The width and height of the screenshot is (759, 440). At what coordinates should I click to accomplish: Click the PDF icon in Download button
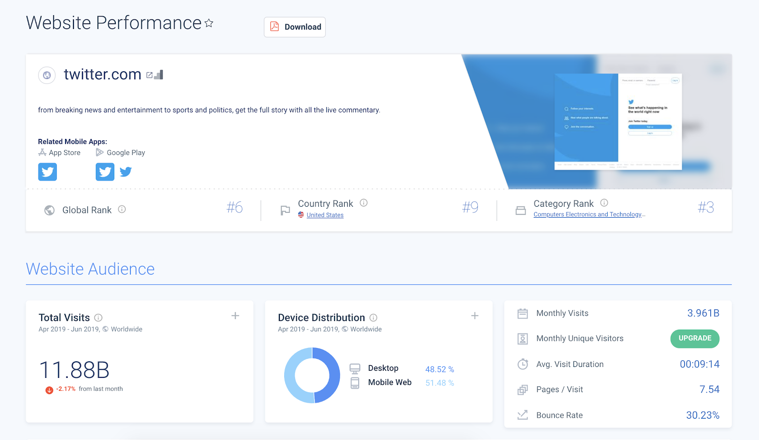tap(275, 27)
